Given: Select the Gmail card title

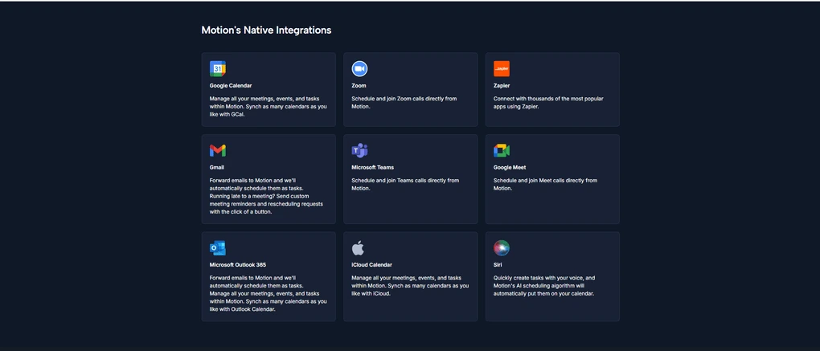Looking at the screenshot, I should [x=217, y=168].
